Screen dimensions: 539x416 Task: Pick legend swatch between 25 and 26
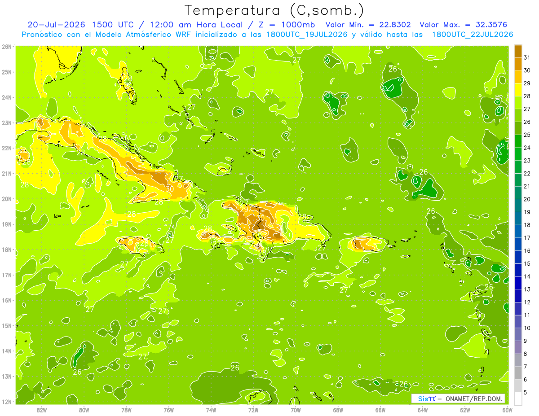coord(518,128)
